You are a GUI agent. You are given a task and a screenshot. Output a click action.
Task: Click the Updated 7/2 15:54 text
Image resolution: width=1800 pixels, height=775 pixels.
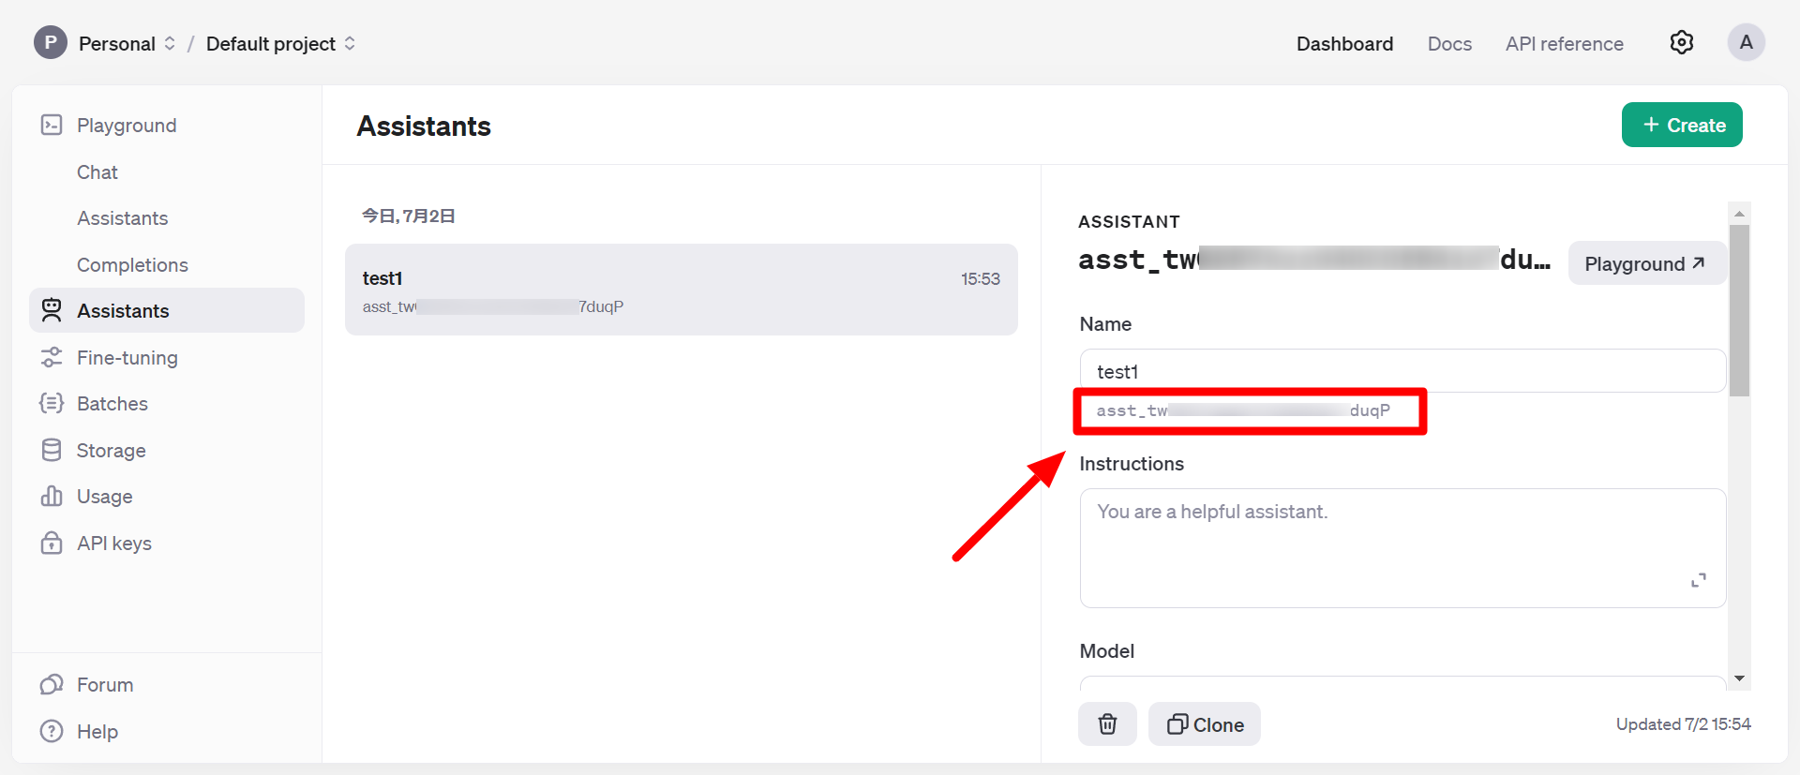click(1683, 724)
